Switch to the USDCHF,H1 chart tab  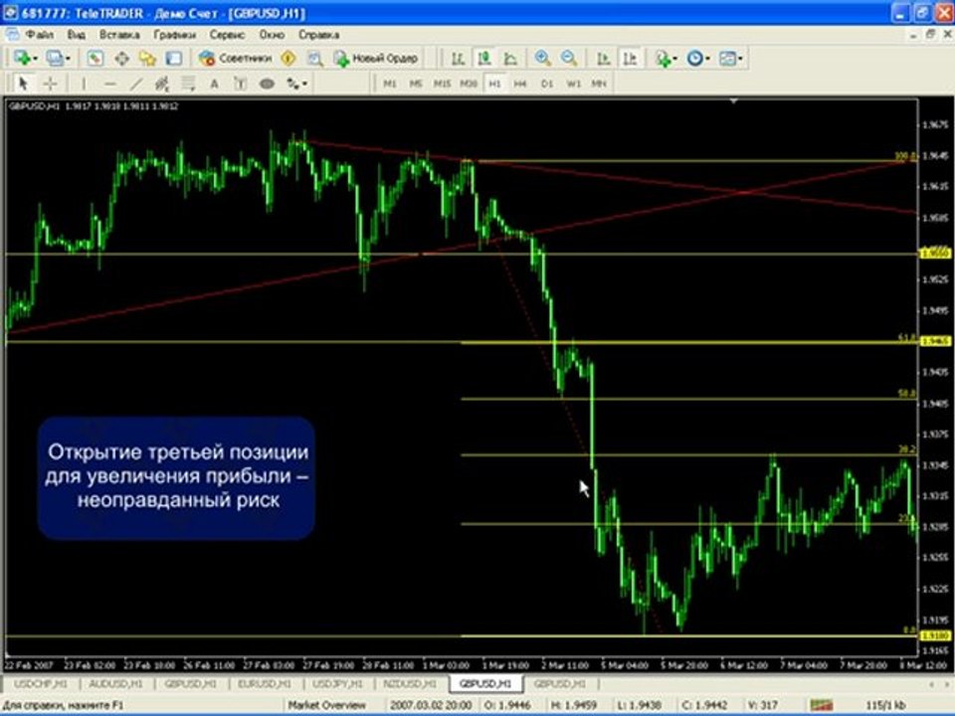[42, 684]
